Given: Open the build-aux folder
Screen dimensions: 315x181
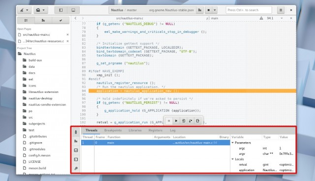Looking at the screenshot, I should pyautogui.click(x=35, y=60).
